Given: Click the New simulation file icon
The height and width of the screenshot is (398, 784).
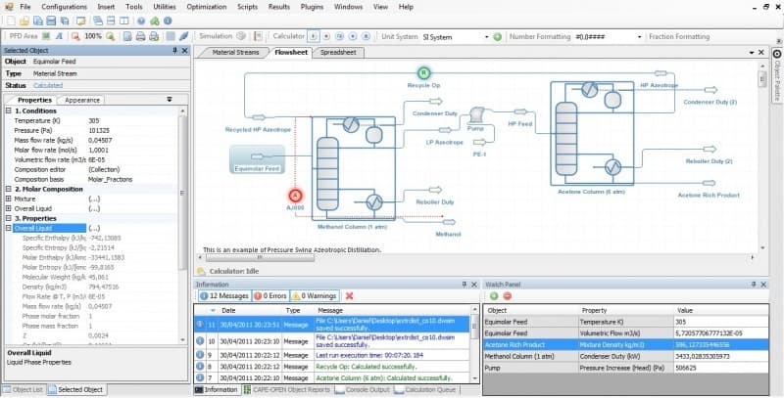Looking at the screenshot, I should (9, 22).
